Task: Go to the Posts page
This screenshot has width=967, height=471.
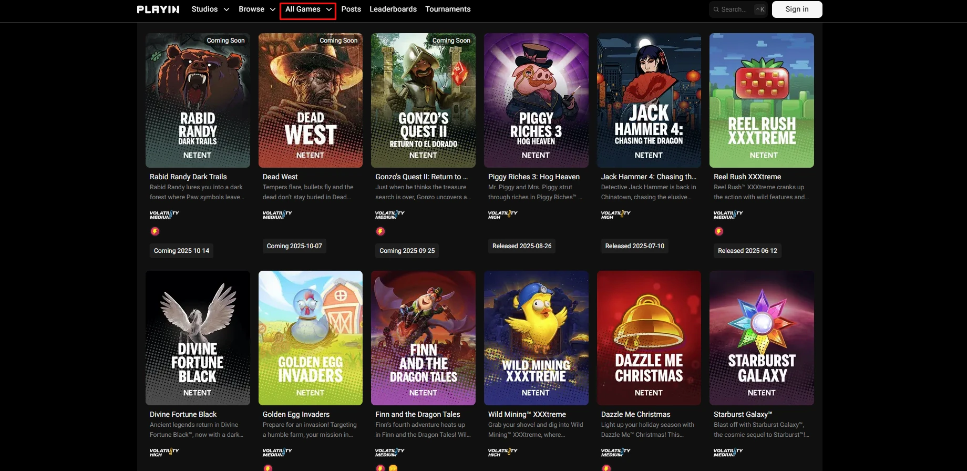Action: coord(351,9)
